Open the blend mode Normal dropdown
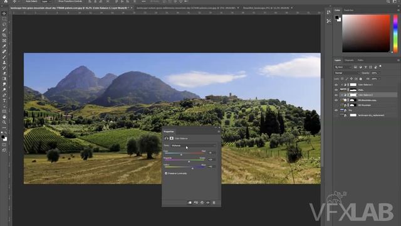The image size is (401, 226). [346, 73]
